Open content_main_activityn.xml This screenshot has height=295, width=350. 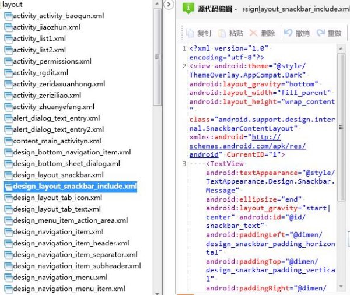tap(57, 141)
